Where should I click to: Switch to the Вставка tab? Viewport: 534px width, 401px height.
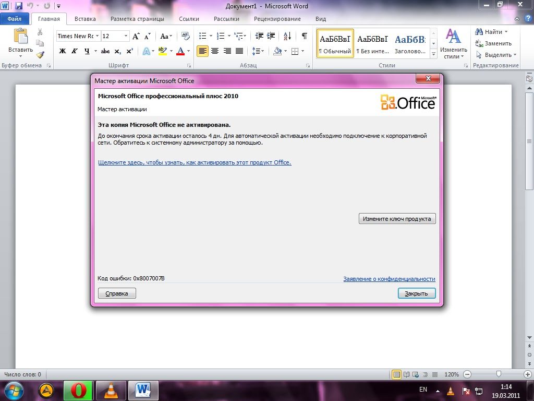pyautogui.click(x=85, y=19)
